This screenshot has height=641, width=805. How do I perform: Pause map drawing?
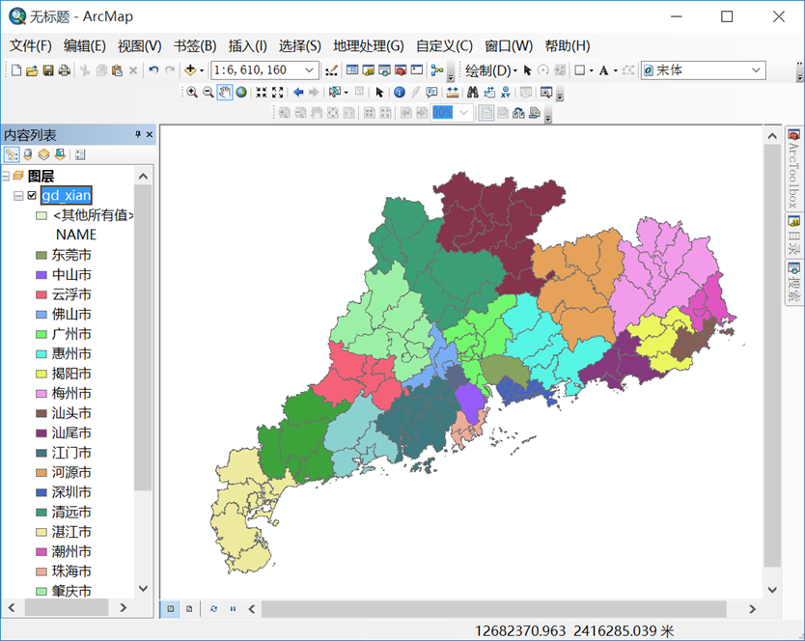tap(233, 608)
